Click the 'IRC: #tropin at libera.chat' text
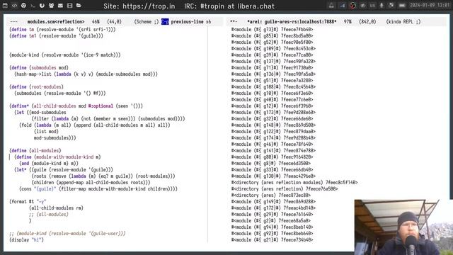The height and width of the screenshot is (255, 453). tap(229, 6)
